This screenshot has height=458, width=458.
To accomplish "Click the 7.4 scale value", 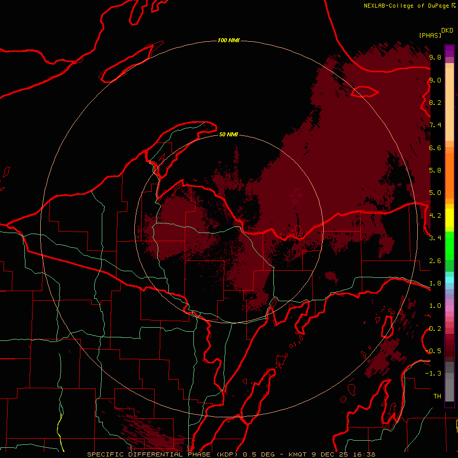I will (x=435, y=125).
